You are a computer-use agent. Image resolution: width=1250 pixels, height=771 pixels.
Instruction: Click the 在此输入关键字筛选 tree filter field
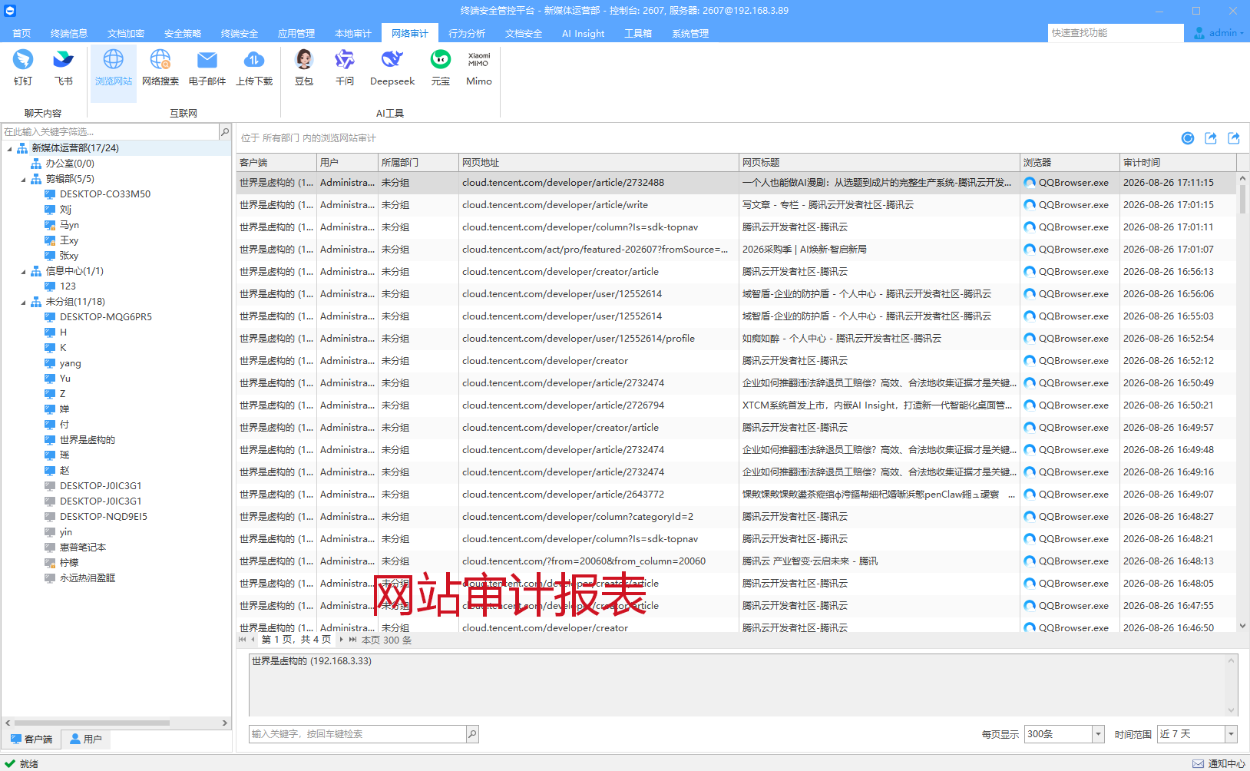(111, 132)
